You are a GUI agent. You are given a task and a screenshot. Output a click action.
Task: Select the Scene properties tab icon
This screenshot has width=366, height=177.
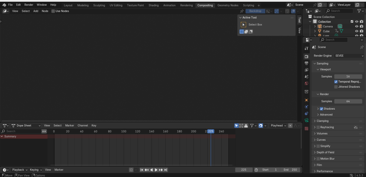pyautogui.click(x=306, y=76)
